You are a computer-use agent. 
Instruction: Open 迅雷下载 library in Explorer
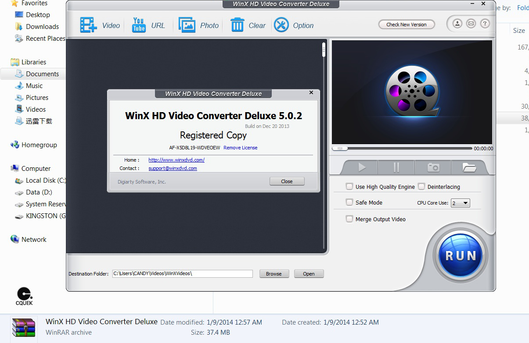tap(33, 121)
